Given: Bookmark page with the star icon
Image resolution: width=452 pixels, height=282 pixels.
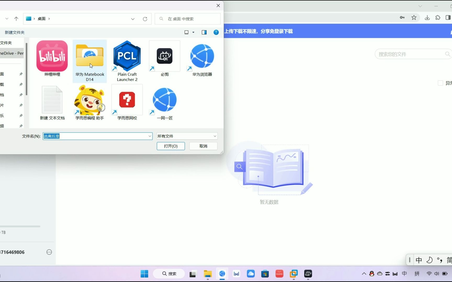Looking at the screenshot, I should pyautogui.click(x=414, y=17).
